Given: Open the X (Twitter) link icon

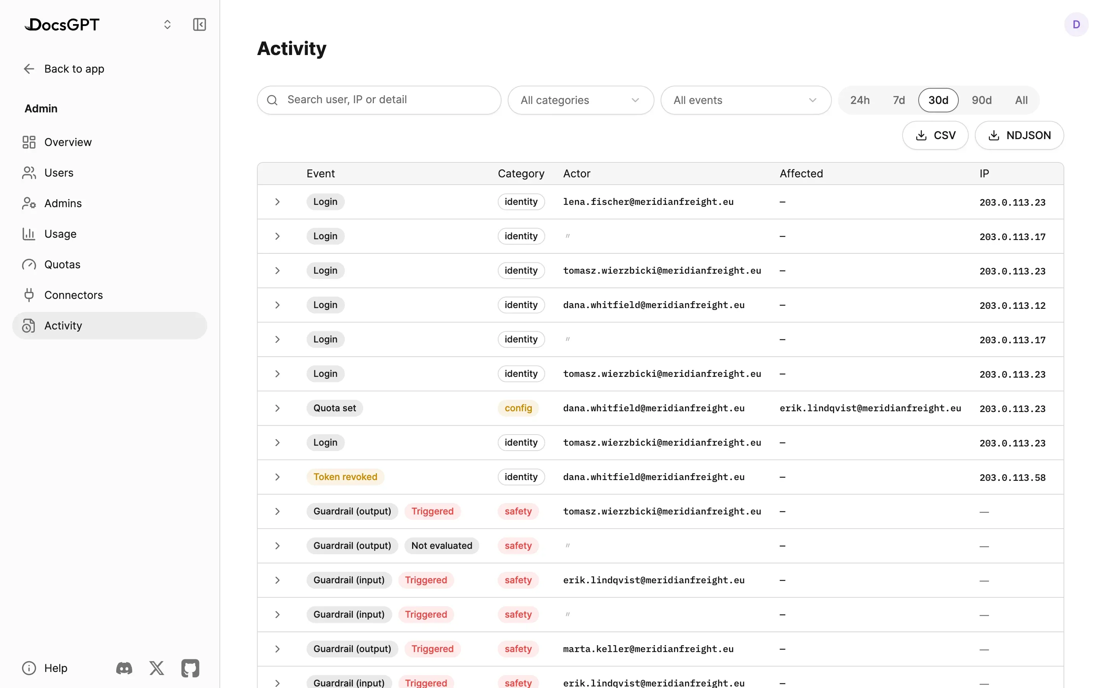Looking at the screenshot, I should pos(156,668).
